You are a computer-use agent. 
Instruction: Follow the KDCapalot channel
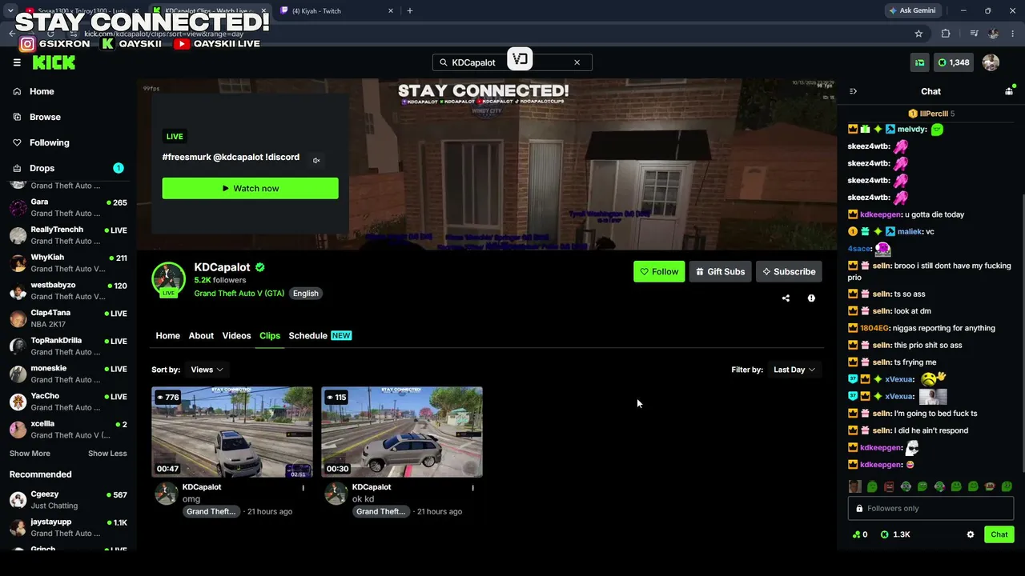659,272
